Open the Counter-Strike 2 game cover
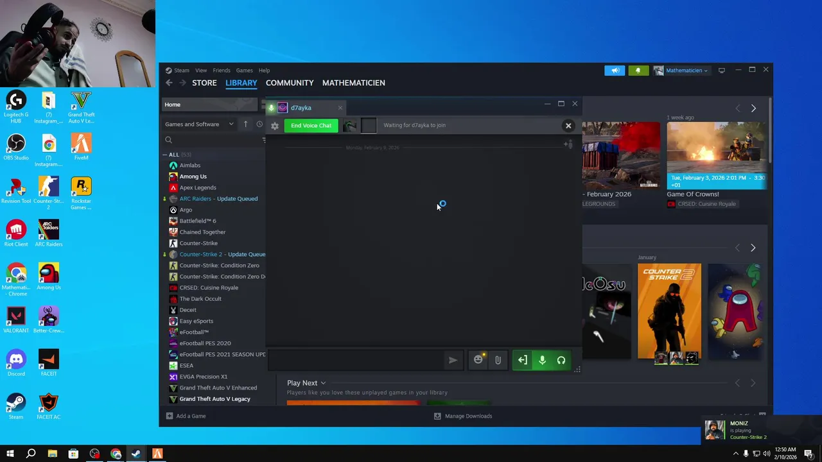Screen dimensions: 822x462 [x=669, y=311]
